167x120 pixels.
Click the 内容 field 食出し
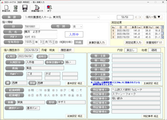pos(131,50)
